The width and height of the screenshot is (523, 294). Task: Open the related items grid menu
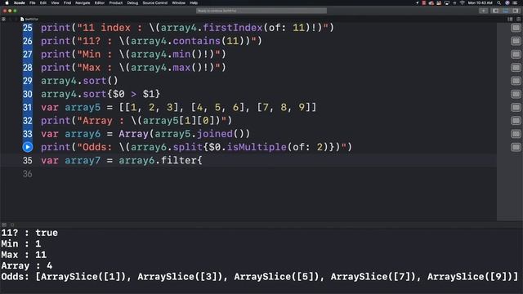click(3, 19)
